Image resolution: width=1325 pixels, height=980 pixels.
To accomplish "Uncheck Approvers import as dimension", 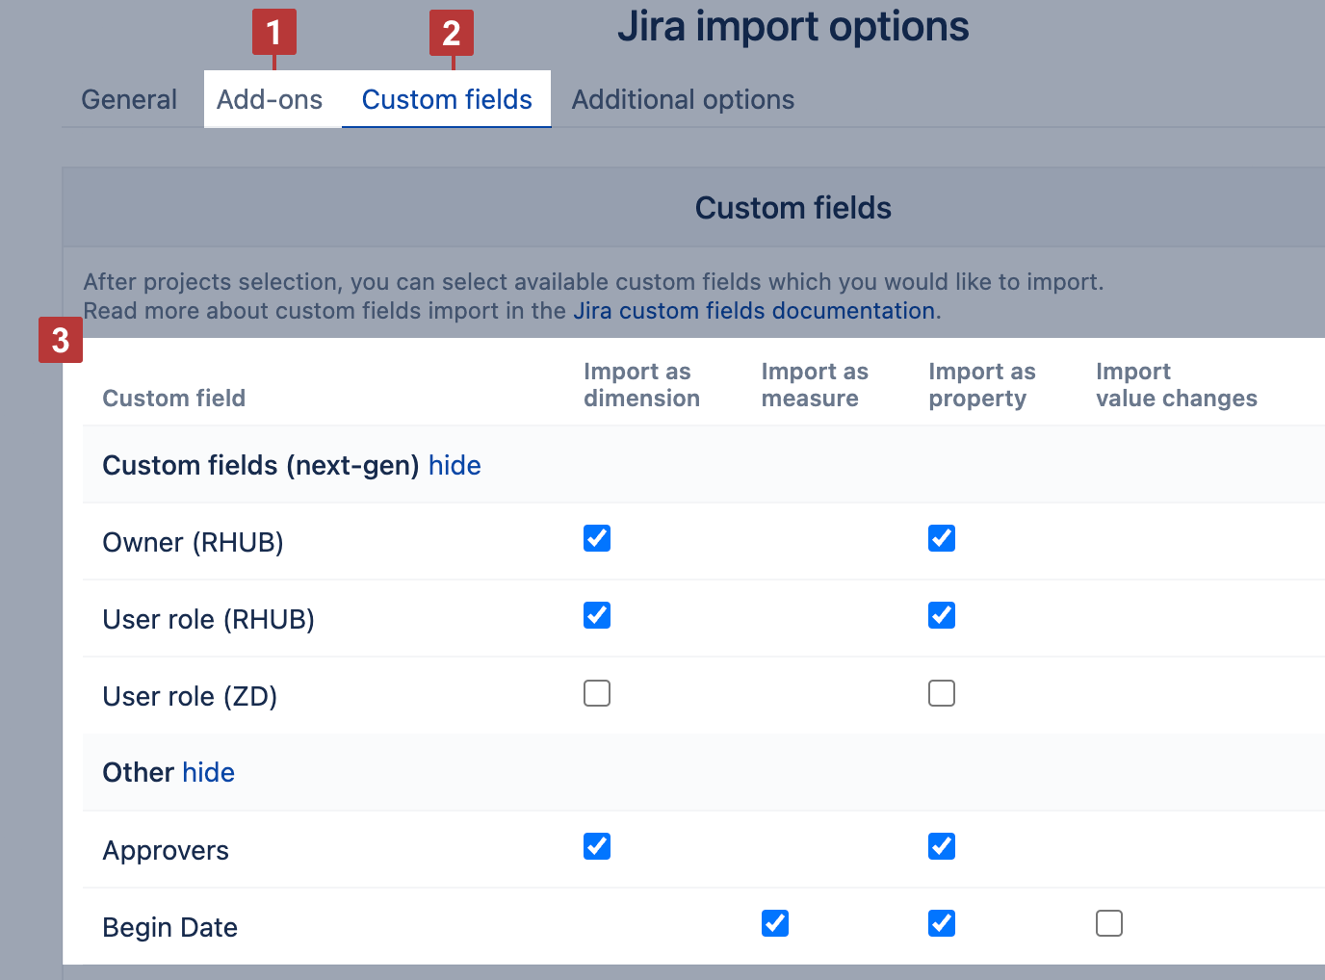I will 597,846.
